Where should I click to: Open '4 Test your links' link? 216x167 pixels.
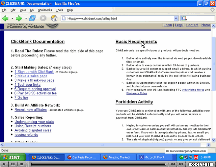tap(27, 85)
